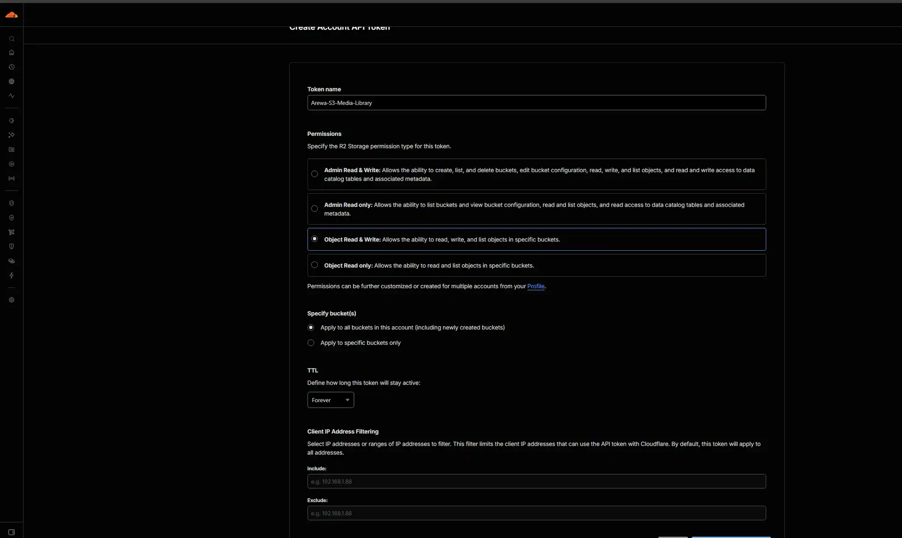Click the 'Permissions' section heading

[324, 134]
